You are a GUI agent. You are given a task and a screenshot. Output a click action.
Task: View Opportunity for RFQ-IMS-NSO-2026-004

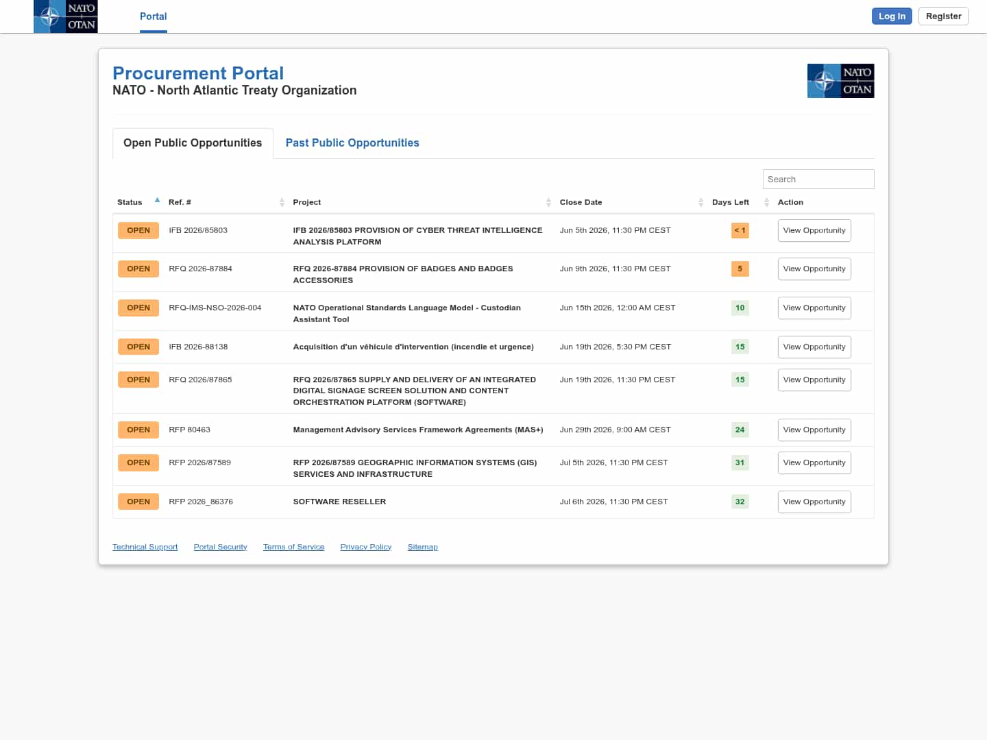[814, 308]
